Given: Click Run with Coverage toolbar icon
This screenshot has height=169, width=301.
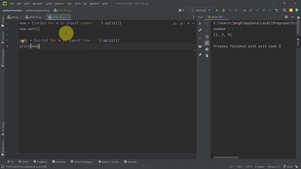Looking at the screenshot, I should click(230, 10).
